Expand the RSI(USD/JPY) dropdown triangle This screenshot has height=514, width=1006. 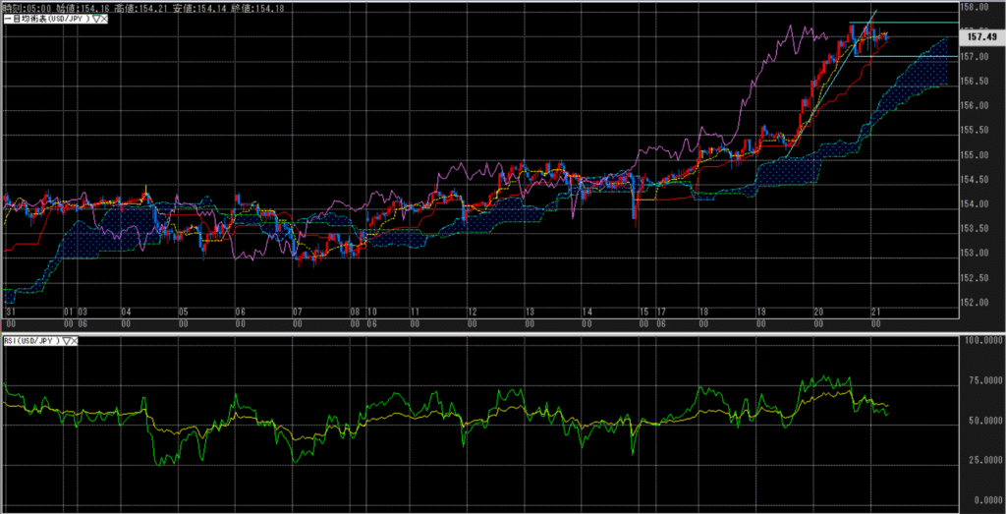(x=67, y=341)
